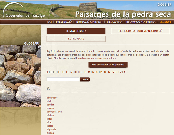Open the DOSSIER link in header
Screen dimensions: 174x135
tap(164, 5)
